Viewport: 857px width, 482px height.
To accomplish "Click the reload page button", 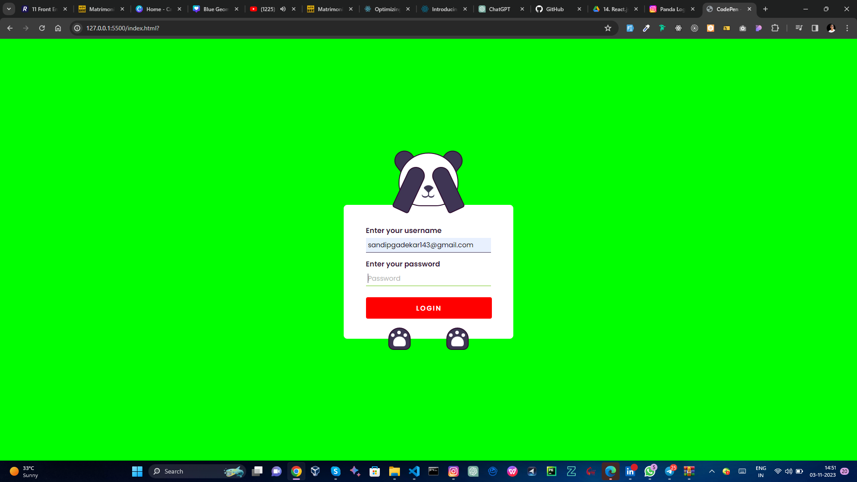I will [42, 28].
